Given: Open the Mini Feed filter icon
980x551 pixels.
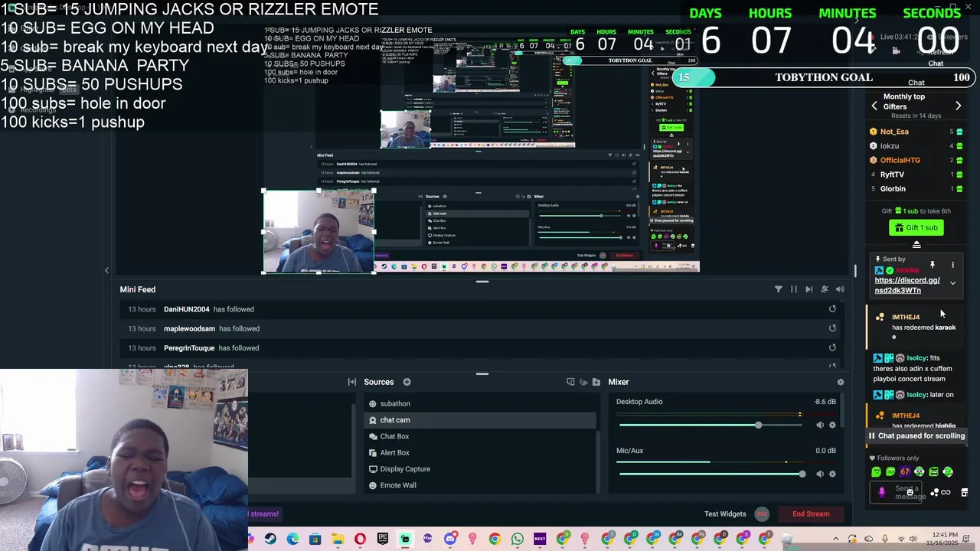Looking at the screenshot, I should coord(779,289).
